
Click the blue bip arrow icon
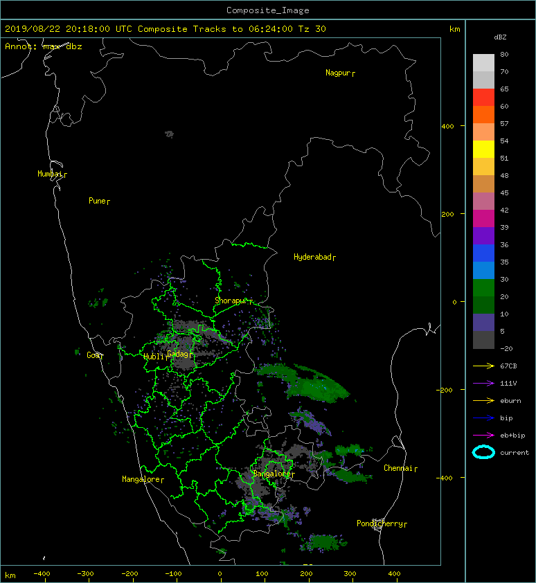(483, 418)
